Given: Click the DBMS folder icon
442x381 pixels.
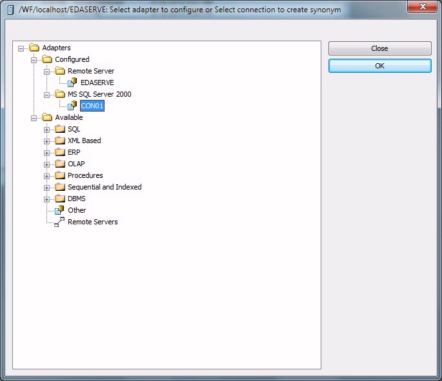Looking at the screenshot, I should coord(60,199).
